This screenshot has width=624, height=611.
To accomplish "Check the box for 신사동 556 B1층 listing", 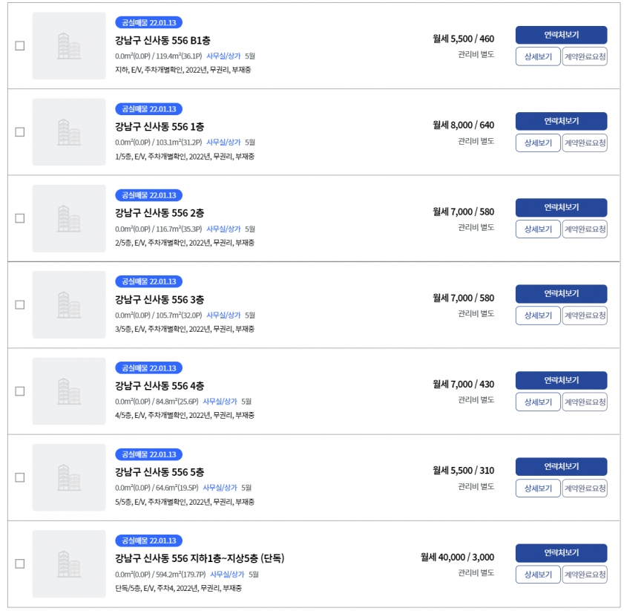I will tap(19, 46).
